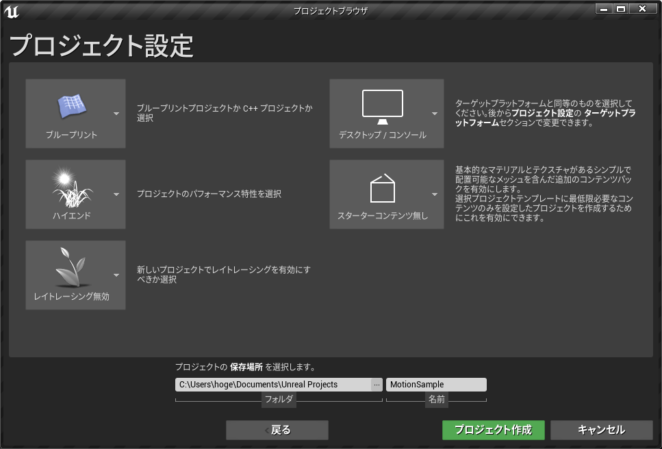Go back with the 戻る button
662x449 pixels.
277,430
